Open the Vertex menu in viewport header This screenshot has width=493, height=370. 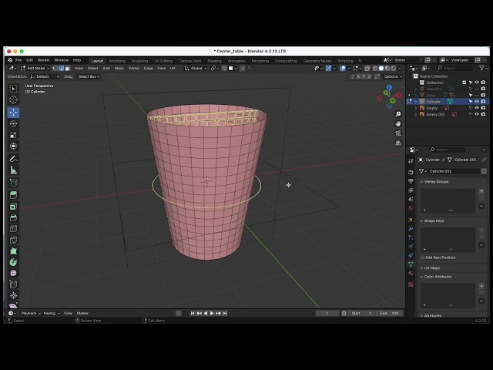coord(134,69)
